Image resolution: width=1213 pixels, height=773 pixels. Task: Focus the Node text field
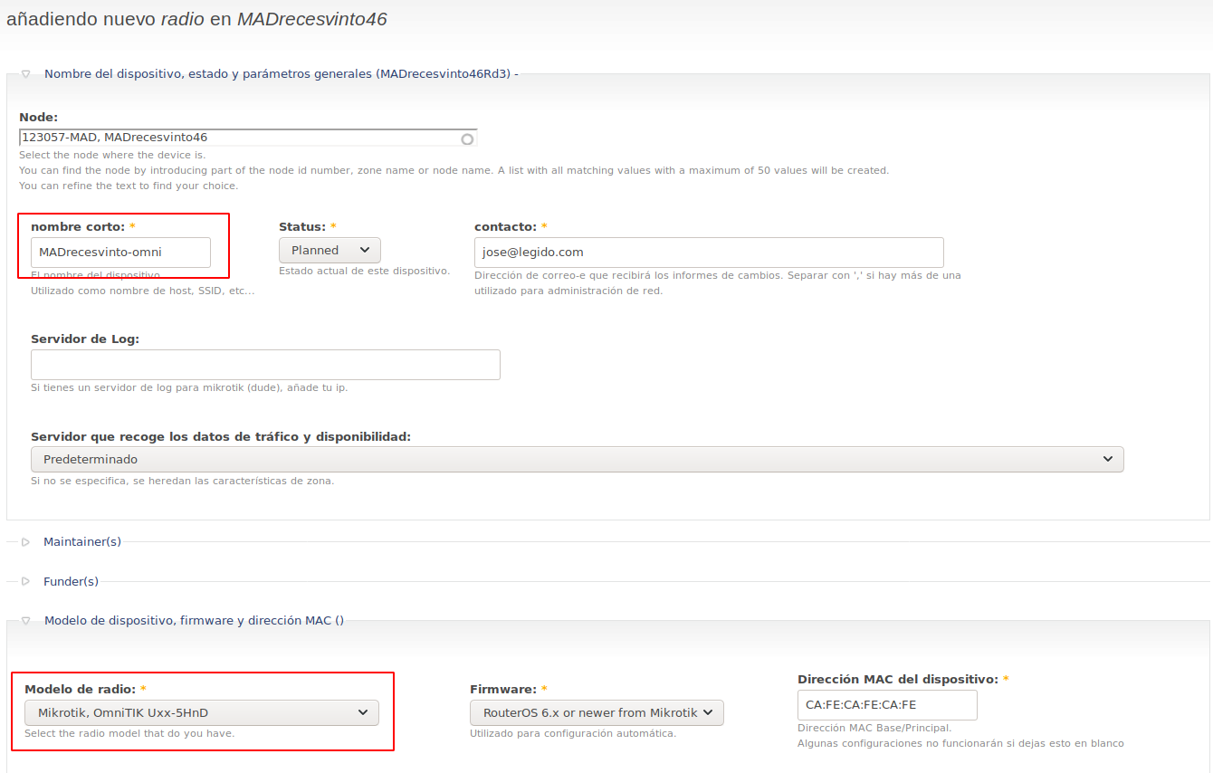click(240, 138)
